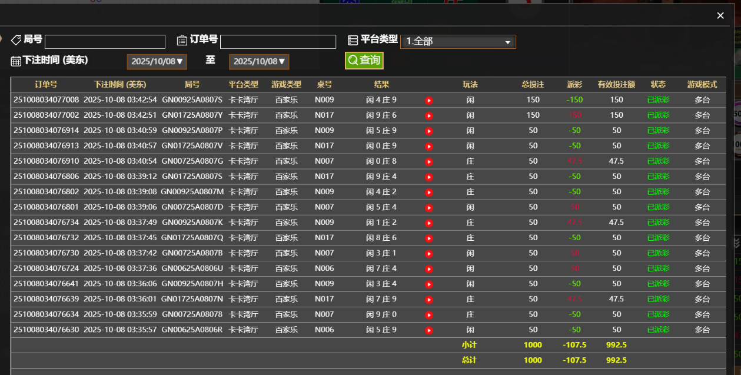This screenshot has width=741, height=375.
Task: Click the calendar icon beside 下注时间
Action: coord(15,62)
